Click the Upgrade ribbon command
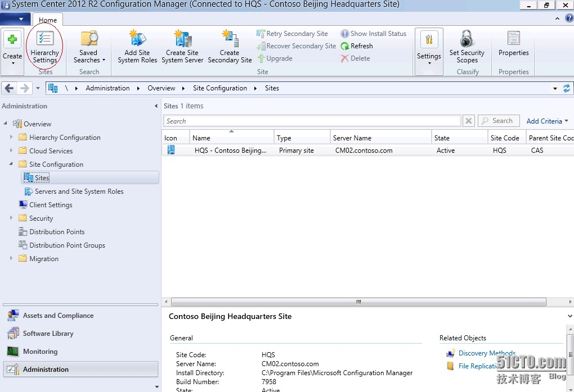Screen dimensions: 574x392 pyautogui.click(x=275, y=58)
